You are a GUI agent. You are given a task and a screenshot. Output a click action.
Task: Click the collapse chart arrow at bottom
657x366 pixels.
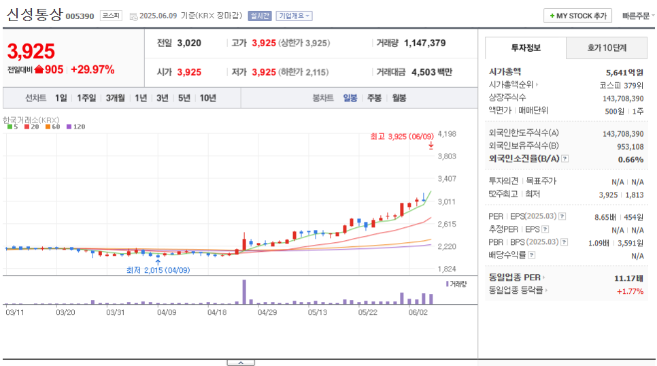241,363
